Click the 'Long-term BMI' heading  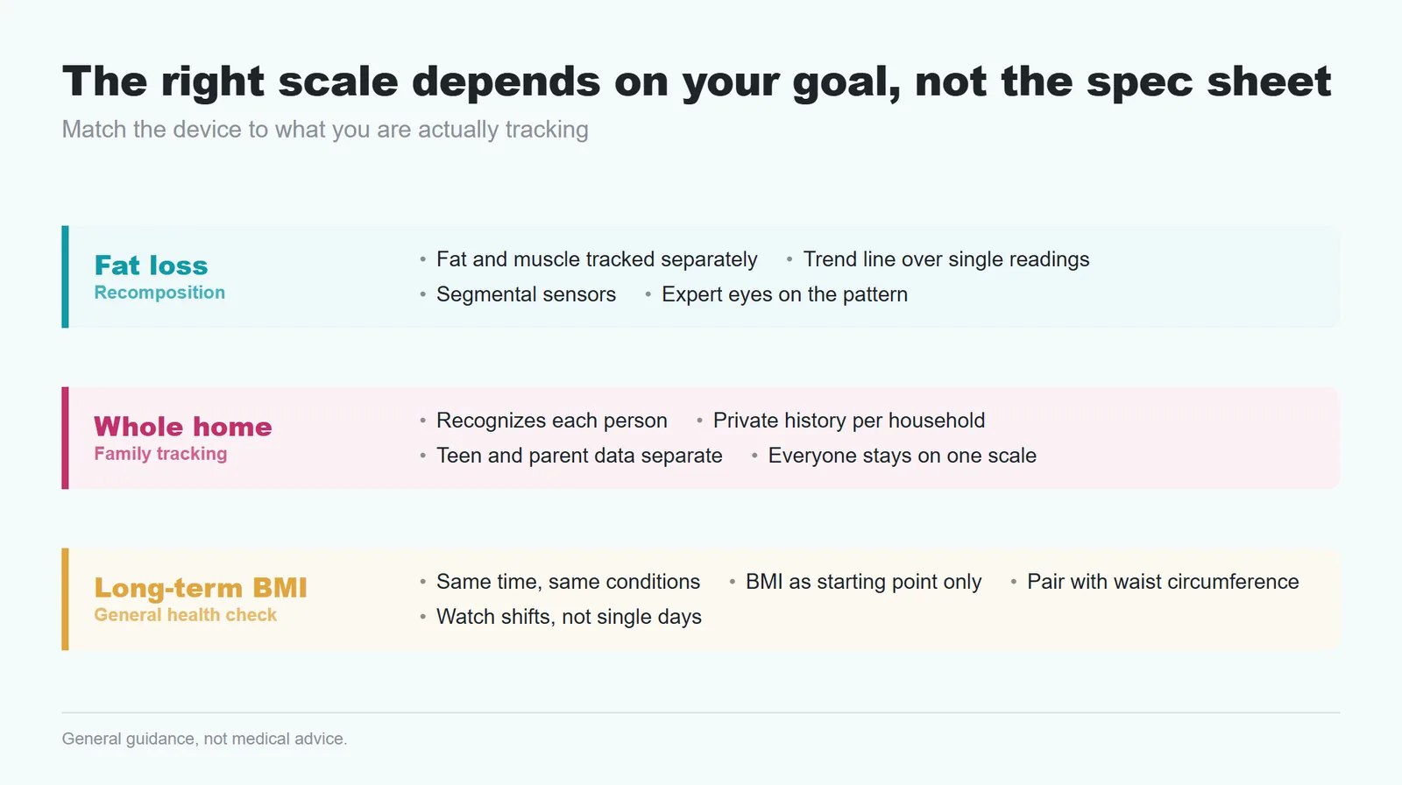[201, 588]
